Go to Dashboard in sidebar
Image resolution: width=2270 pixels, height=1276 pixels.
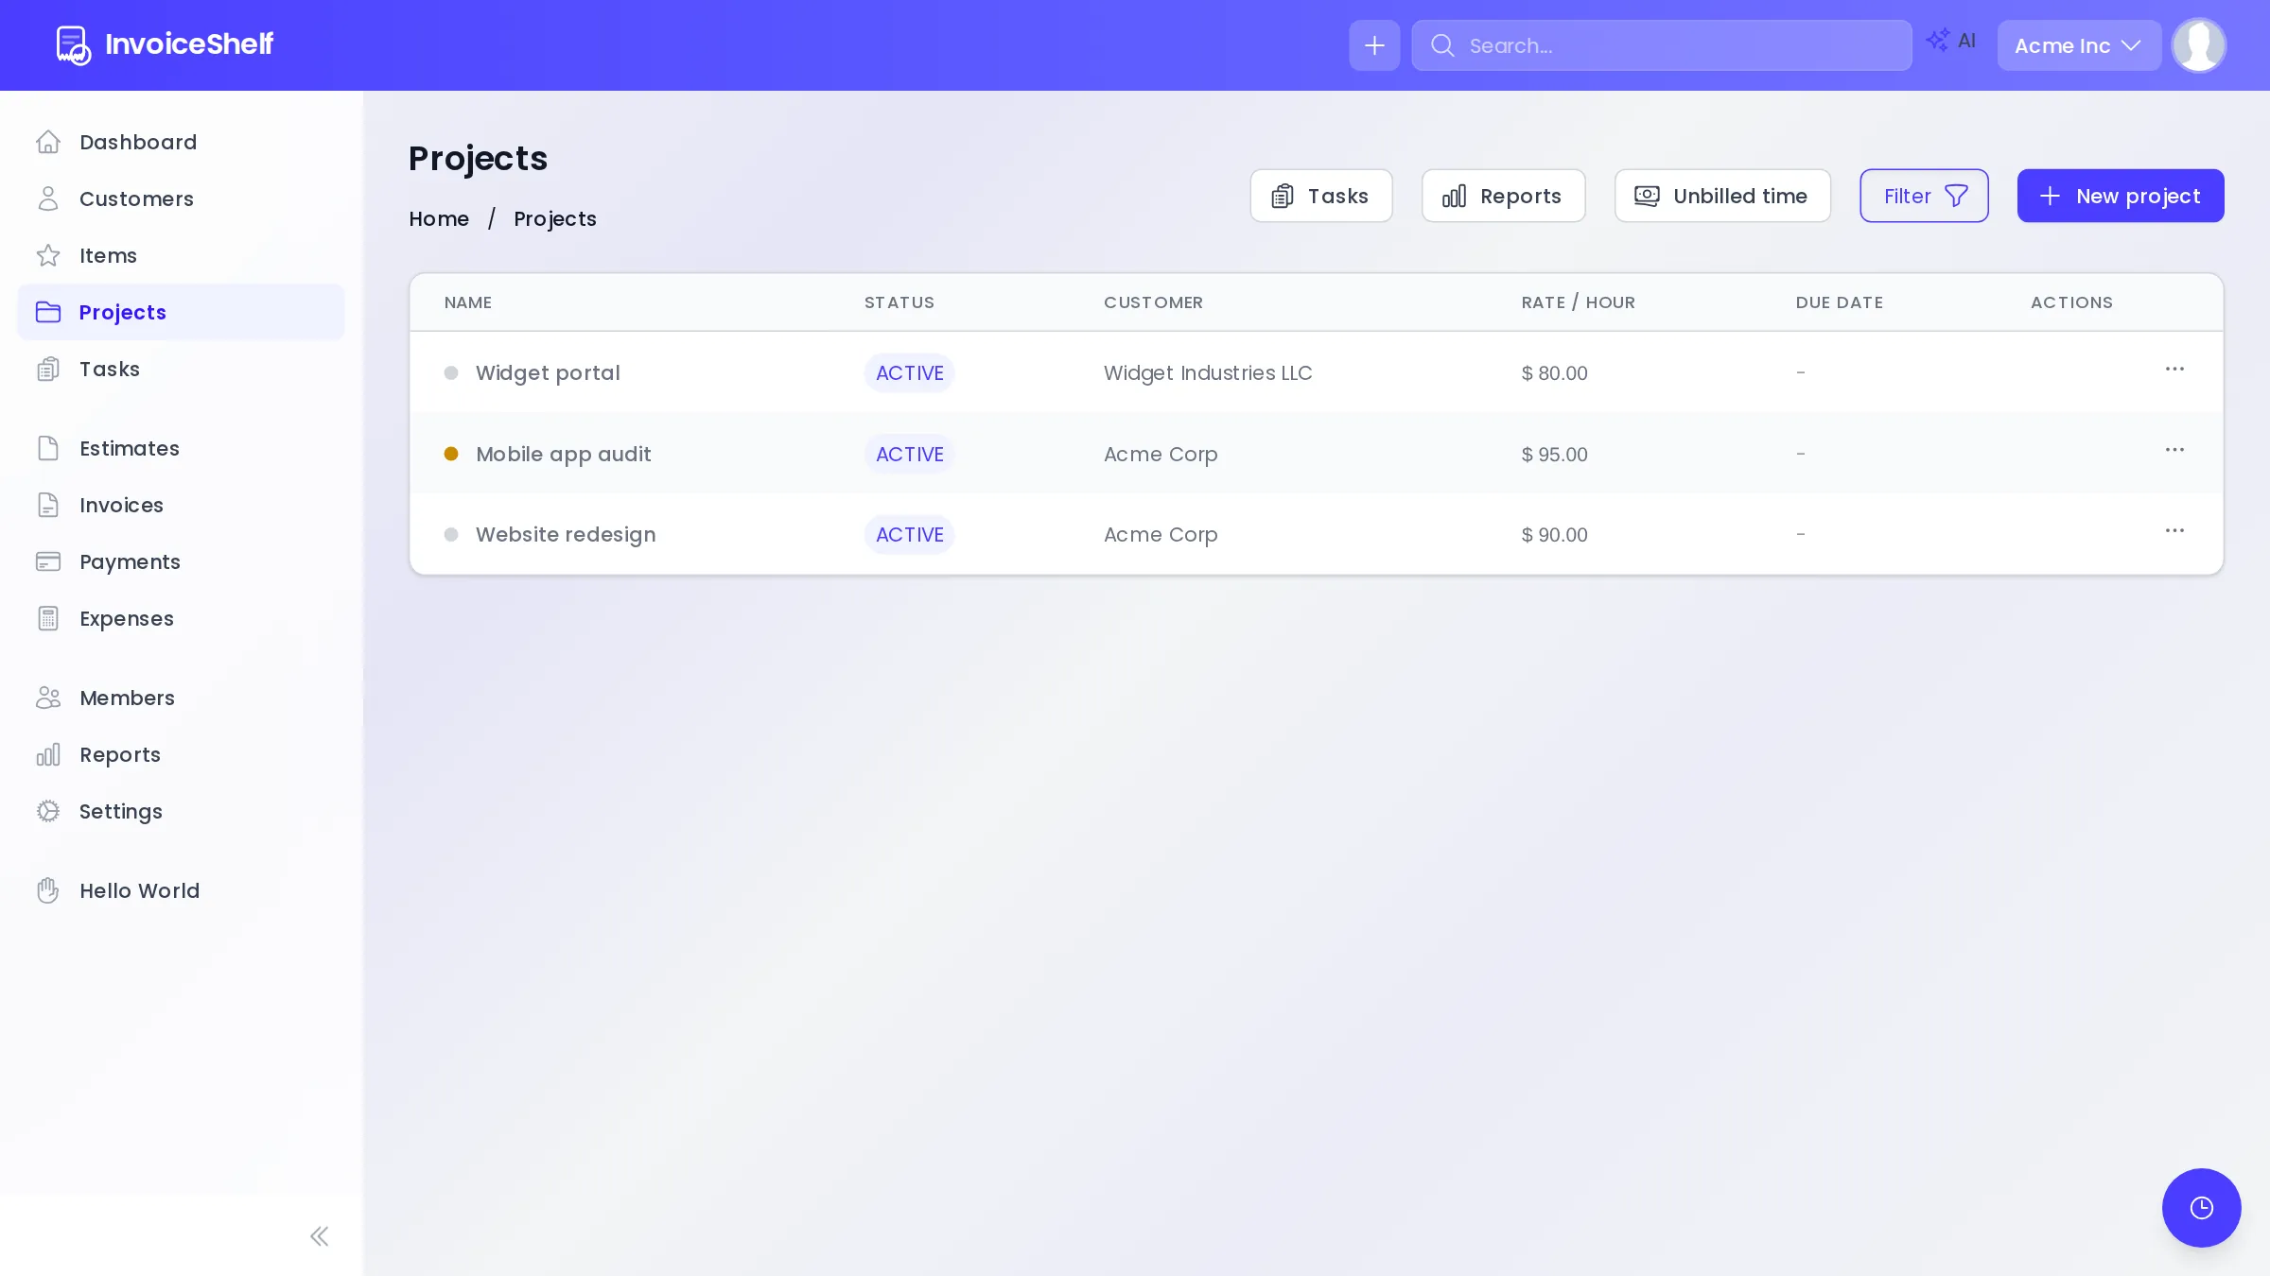(x=181, y=142)
